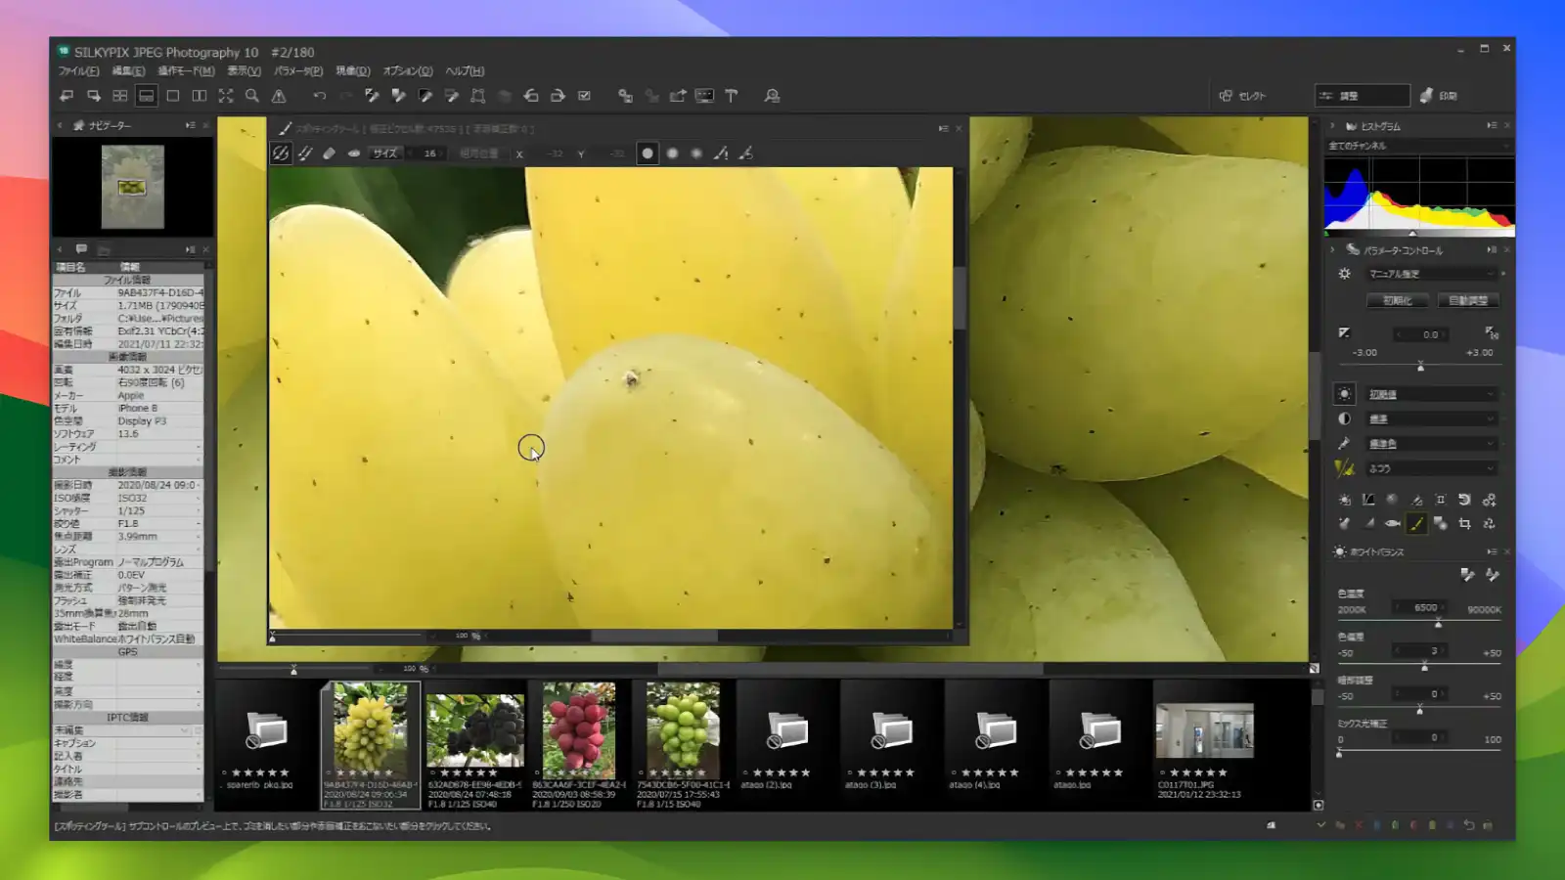Open the オプション(O) menu
Screen dimensions: 1565x880
(407, 71)
